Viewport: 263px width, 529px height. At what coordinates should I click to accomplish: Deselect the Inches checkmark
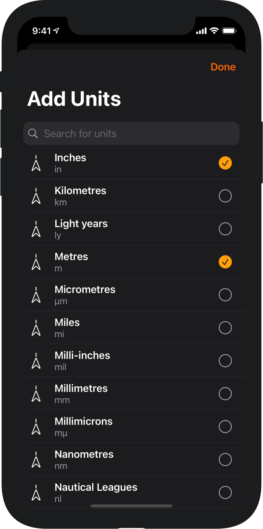(225, 163)
